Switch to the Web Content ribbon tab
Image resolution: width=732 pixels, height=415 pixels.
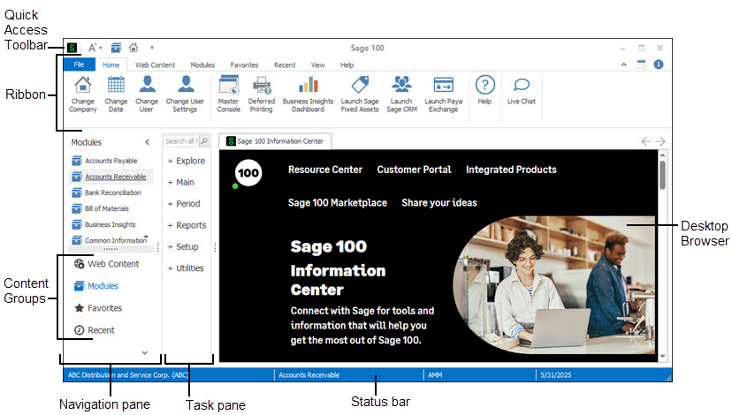[x=155, y=65]
